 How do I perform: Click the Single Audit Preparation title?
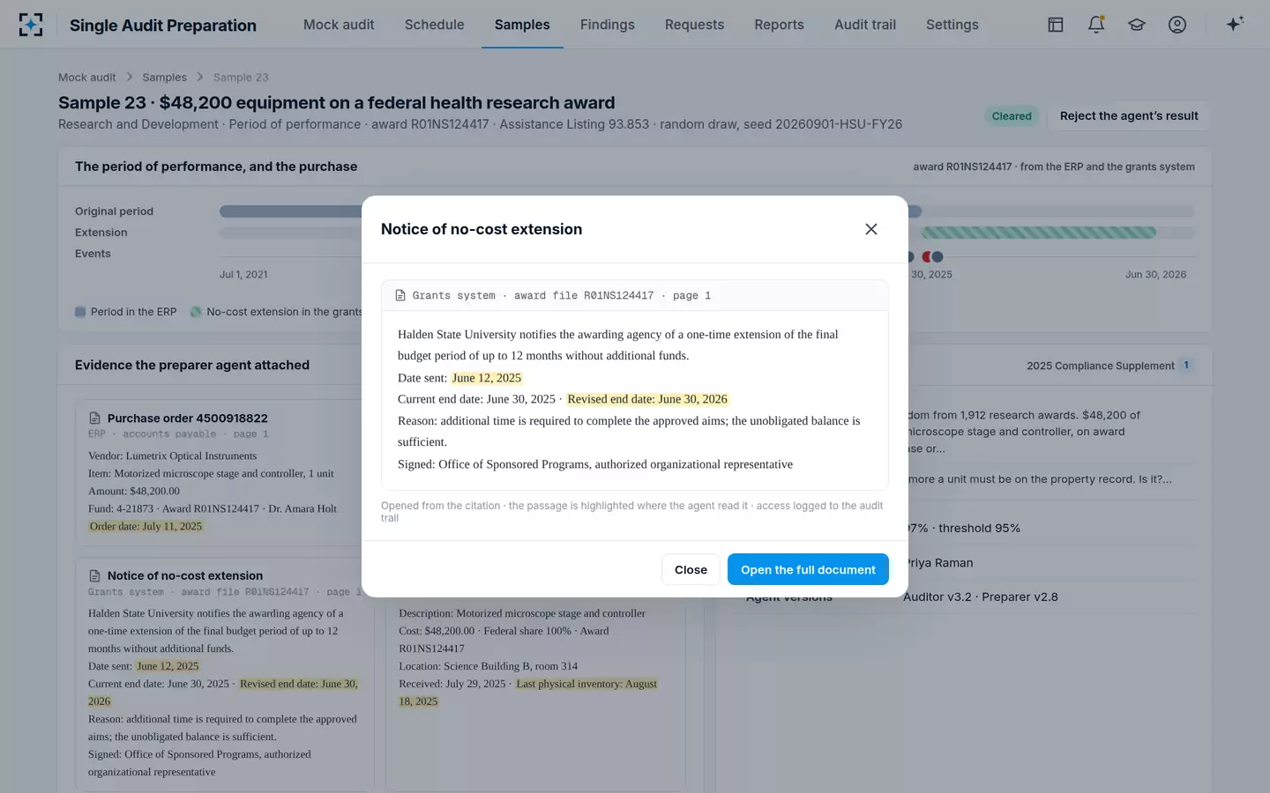163,26
